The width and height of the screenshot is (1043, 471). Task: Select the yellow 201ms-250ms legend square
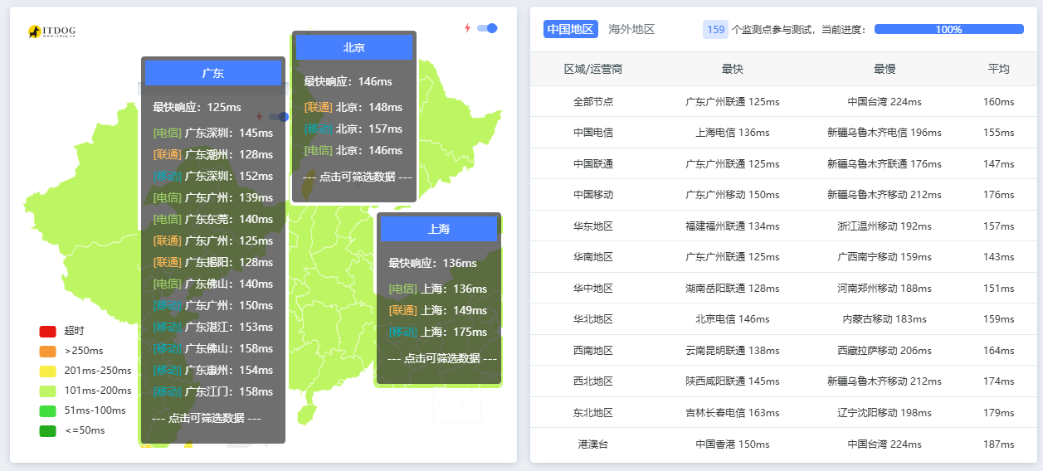tap(47, 371)
